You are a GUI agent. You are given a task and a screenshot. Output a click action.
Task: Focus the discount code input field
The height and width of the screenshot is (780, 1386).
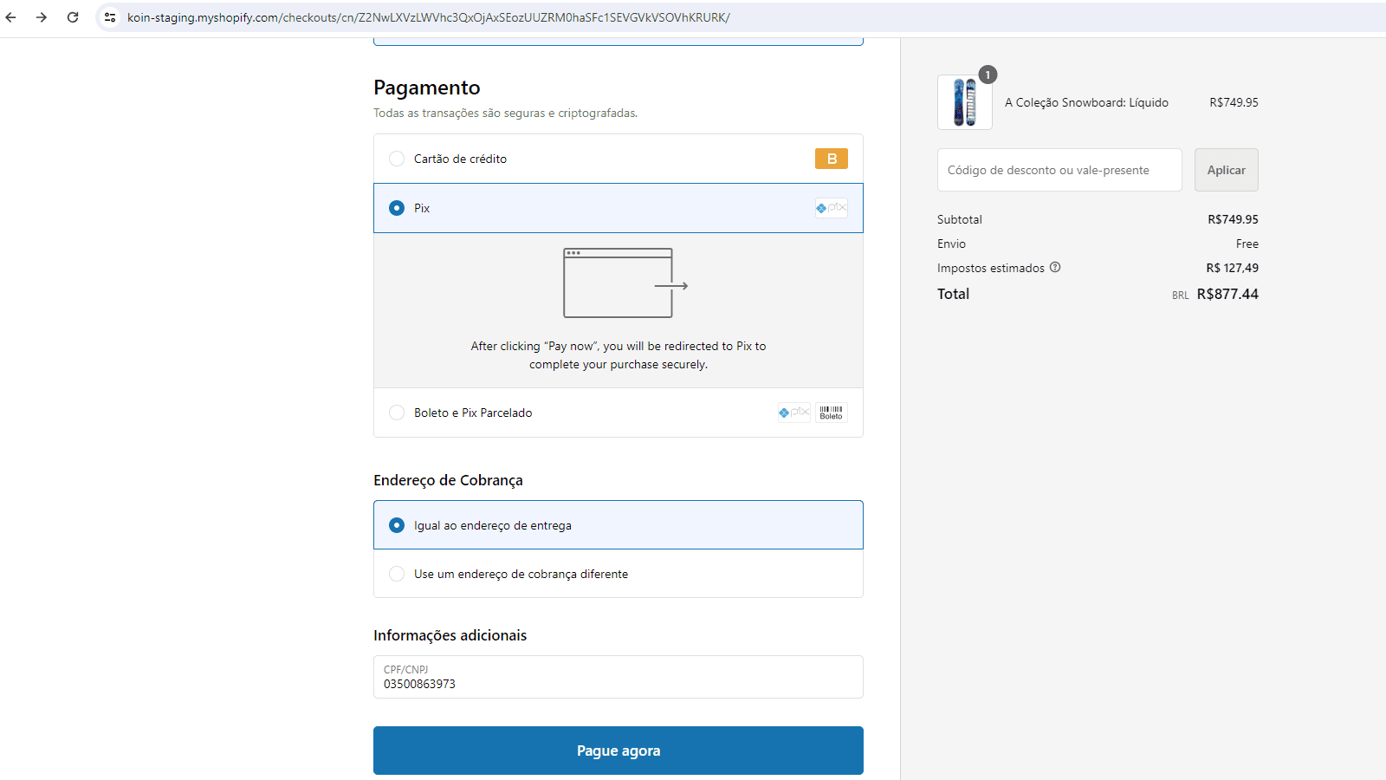point(1059,170)
